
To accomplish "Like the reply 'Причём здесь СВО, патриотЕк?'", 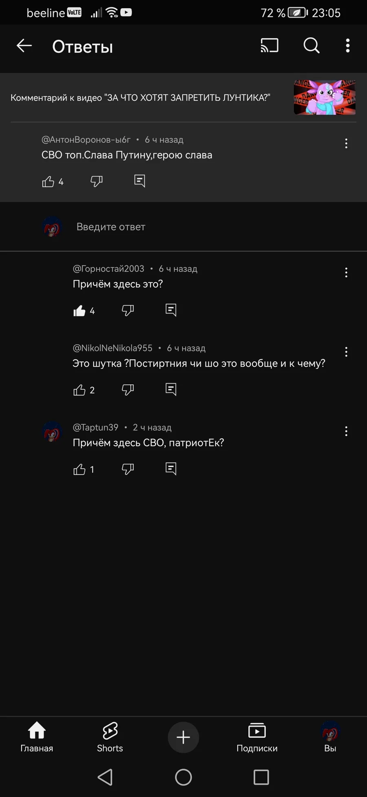I will click(x=80, y=470).
